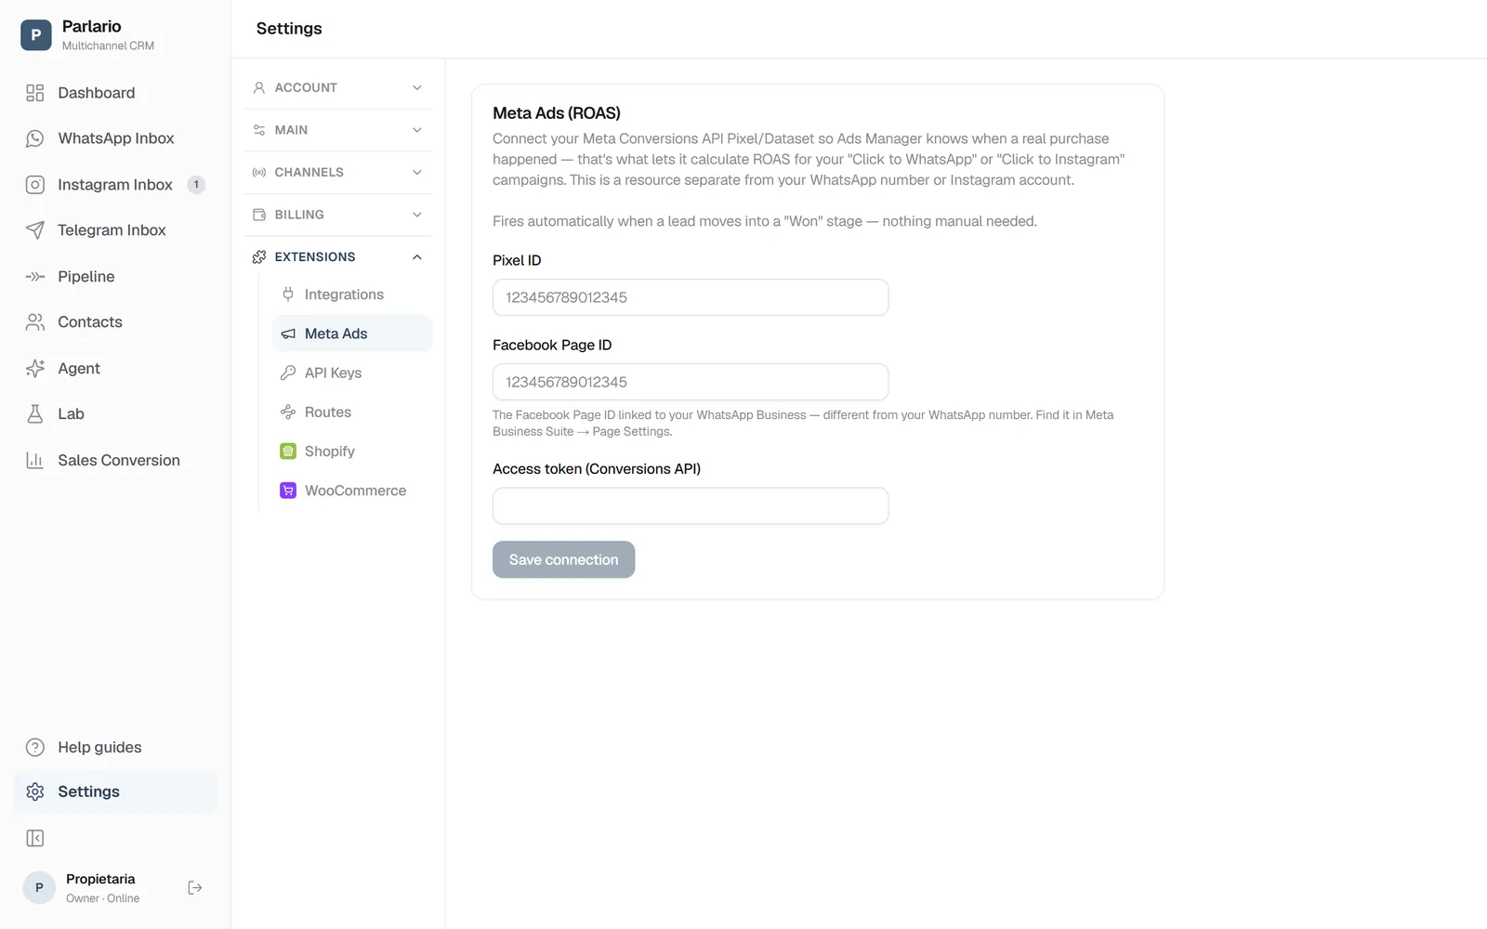
Task: Click the Parlario logo
Action: (x=36, y=35)
